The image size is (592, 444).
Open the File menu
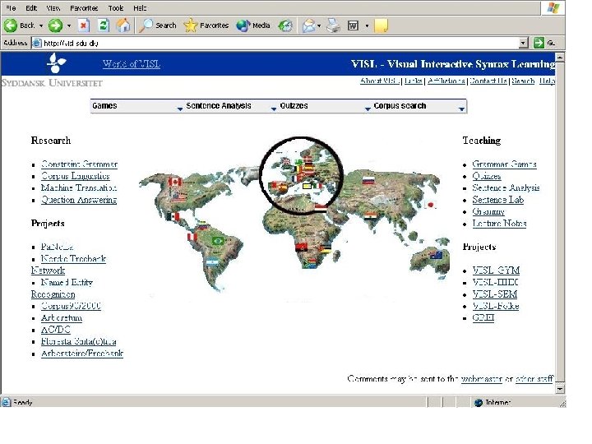11,8
